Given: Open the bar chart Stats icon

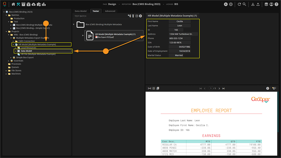Looking at the screenshot, I should (44, 4).
